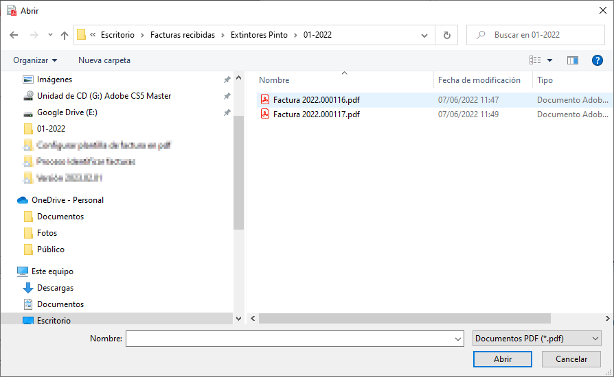
Task: Open view options dropdown arrow
Action: click(549, 60)
